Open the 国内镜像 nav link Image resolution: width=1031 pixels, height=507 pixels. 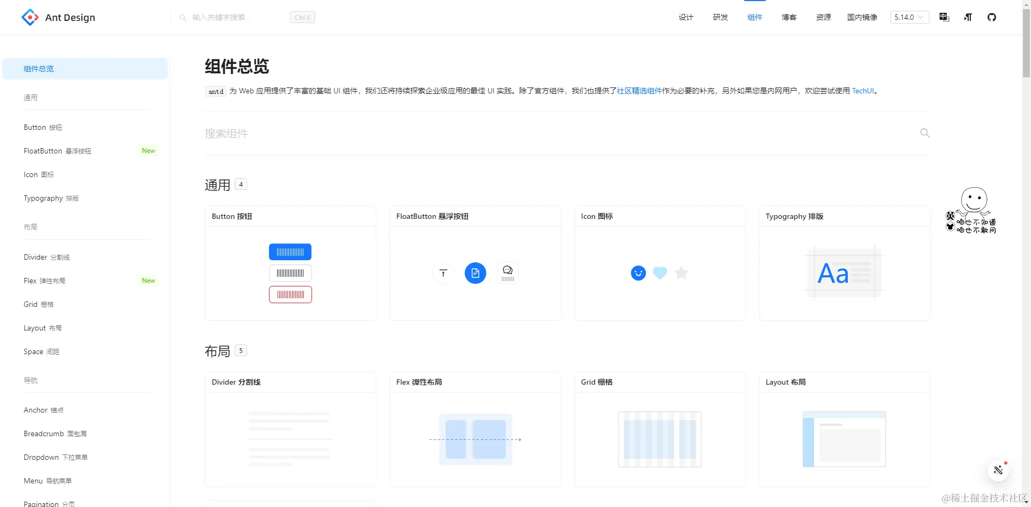862,17
